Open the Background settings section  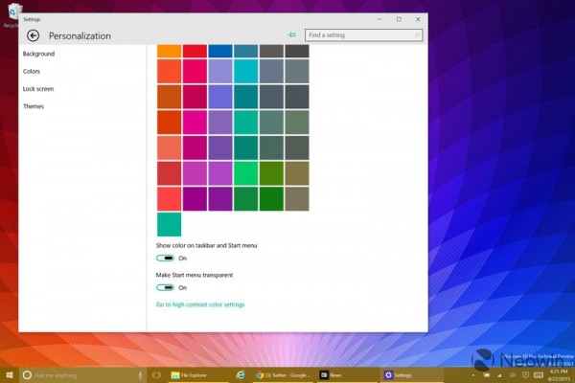[x=38, y=54]
